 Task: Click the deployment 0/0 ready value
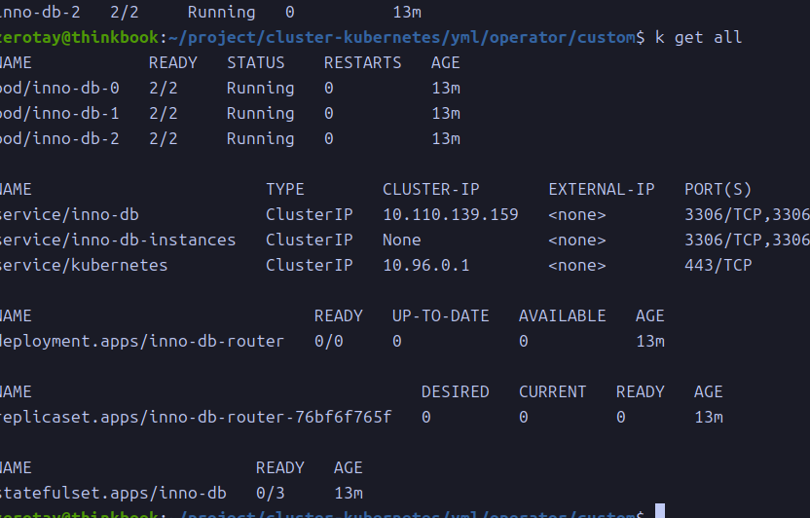[328, 341]
